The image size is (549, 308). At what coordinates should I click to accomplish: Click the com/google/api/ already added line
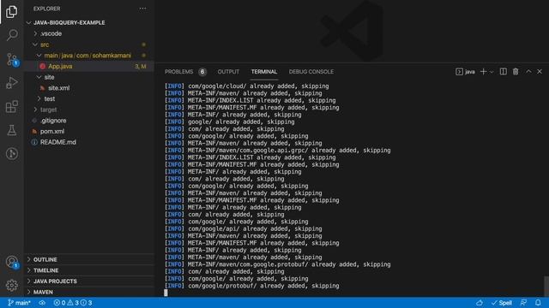tap(244, 228)
